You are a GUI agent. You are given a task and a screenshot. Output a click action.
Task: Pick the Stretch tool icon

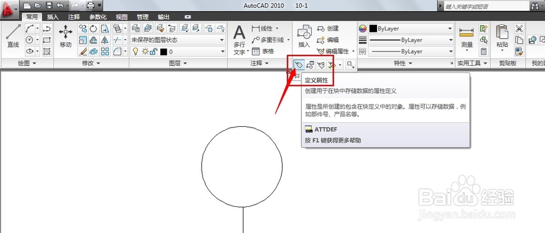[x=105, y=28]
